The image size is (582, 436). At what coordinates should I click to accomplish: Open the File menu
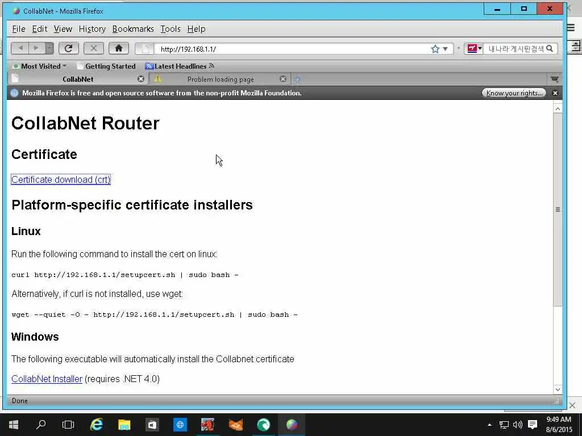pos(19,29)
